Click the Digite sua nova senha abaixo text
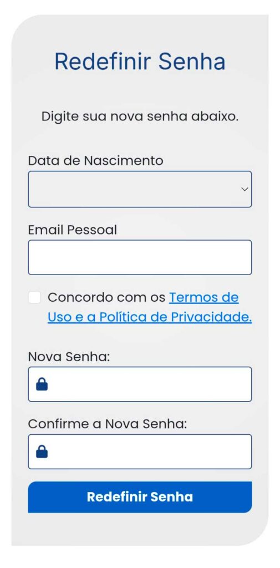The height and width of the screenshot is (568, 280). pos(140,116)
